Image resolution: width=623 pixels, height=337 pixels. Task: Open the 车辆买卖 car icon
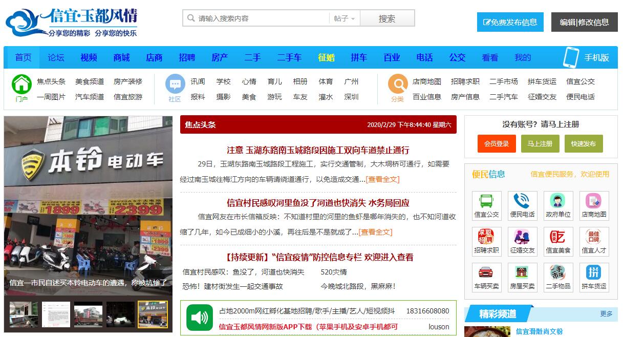click(486, 272)
